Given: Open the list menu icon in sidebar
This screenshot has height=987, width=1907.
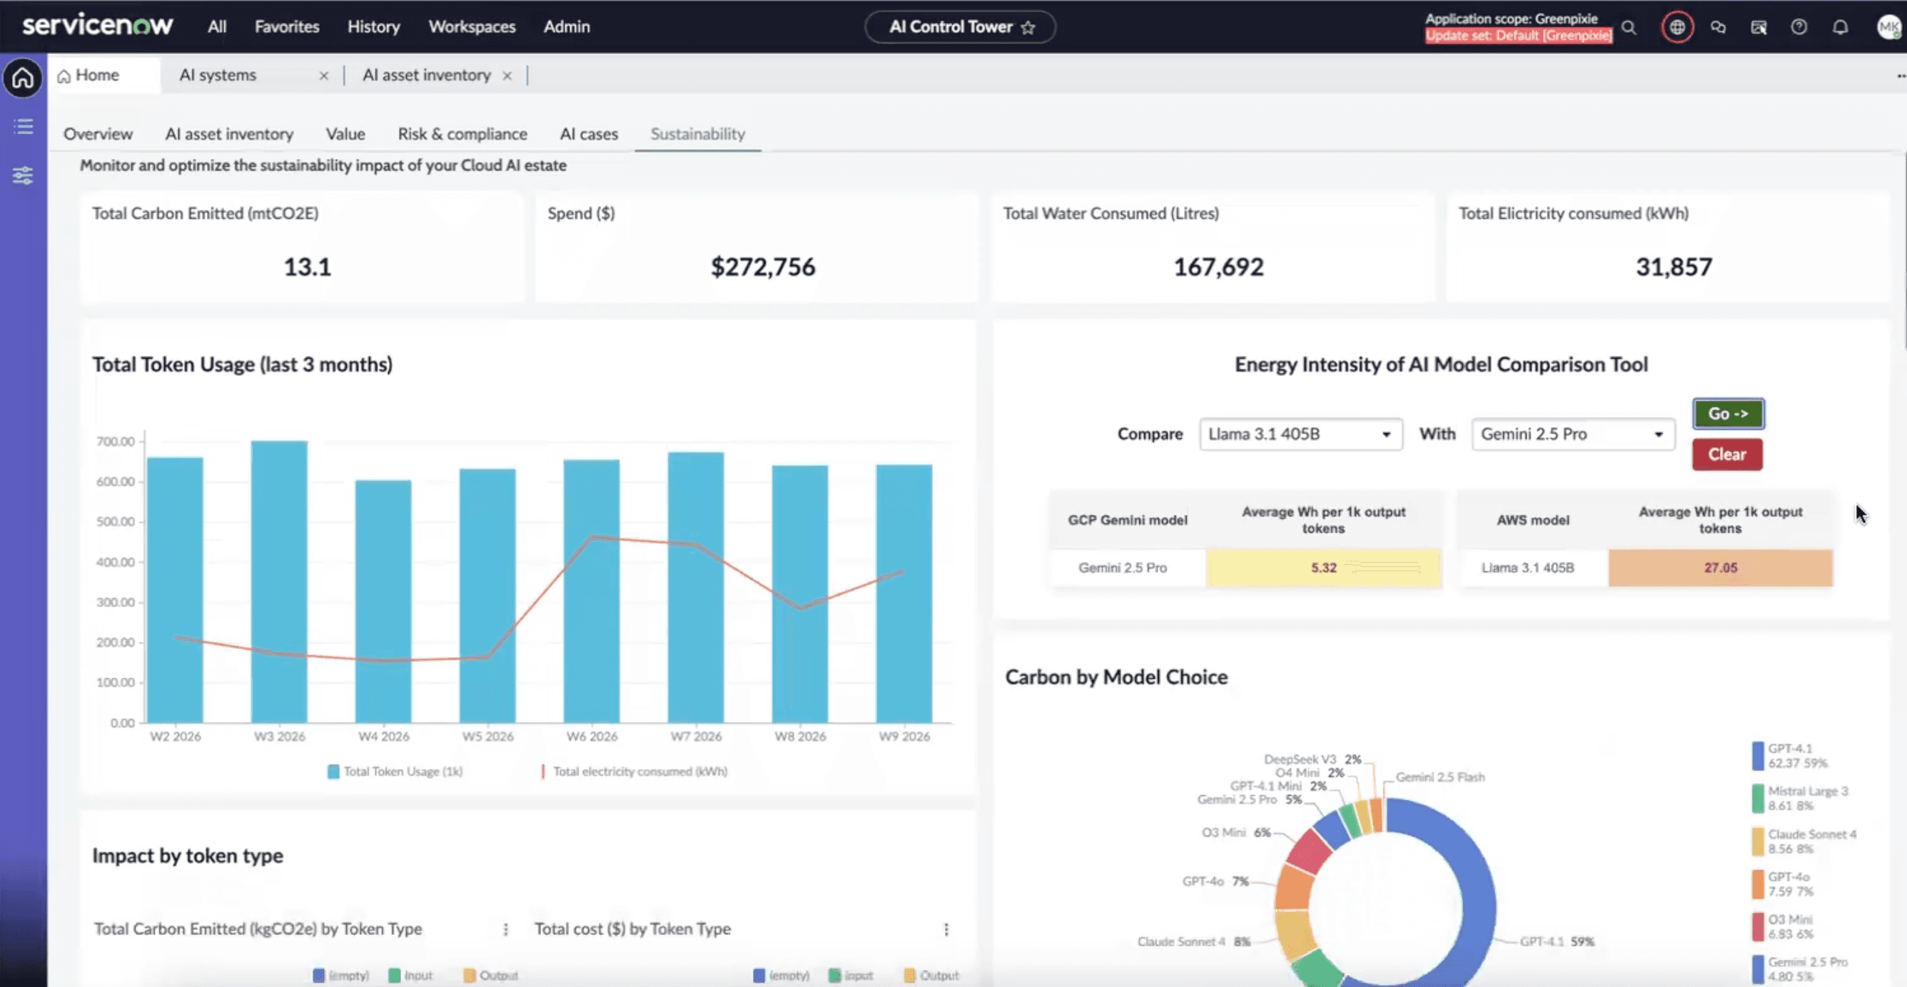Looking at the screenshot, I should pos(23,126).
